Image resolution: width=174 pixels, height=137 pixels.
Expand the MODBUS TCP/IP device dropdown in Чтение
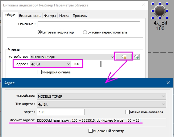pos(72,57)
